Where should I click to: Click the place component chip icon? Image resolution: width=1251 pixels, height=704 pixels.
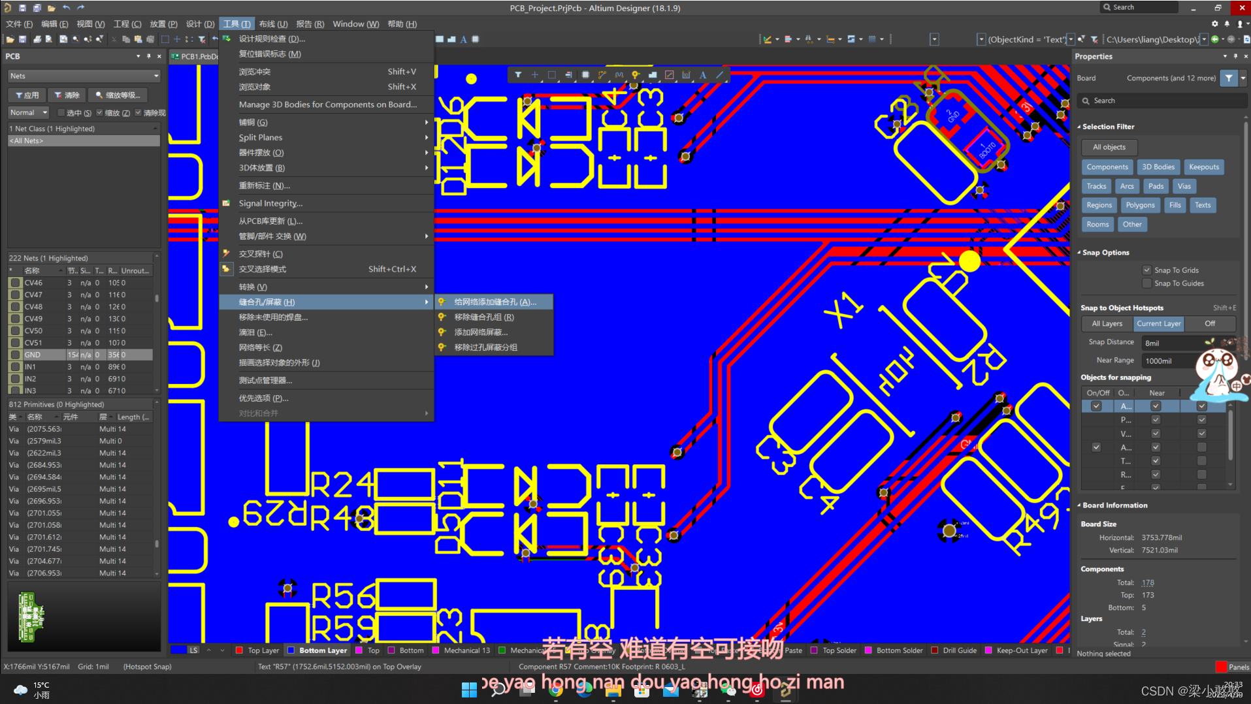[585, 75]
